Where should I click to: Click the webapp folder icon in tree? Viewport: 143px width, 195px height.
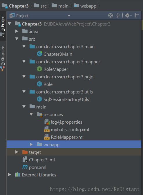(39, 144)
